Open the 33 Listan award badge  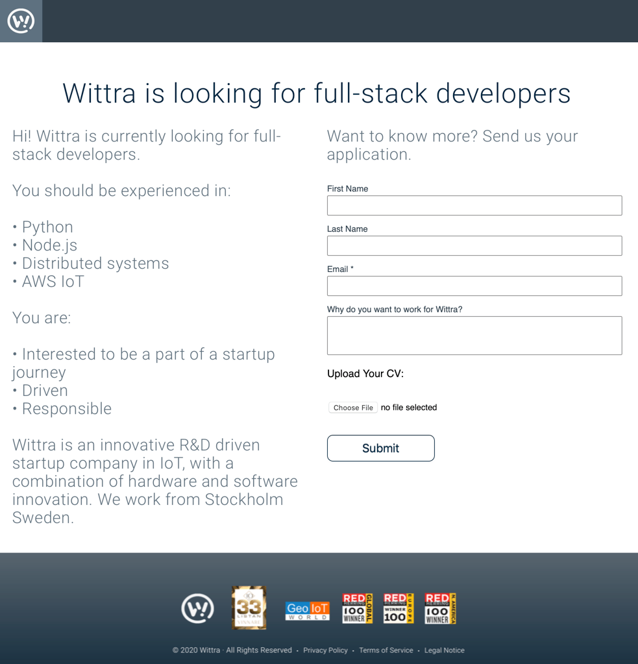click(249, 608)
